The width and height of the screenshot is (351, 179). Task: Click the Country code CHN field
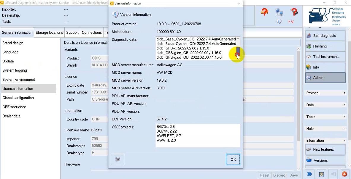point(192,119)
